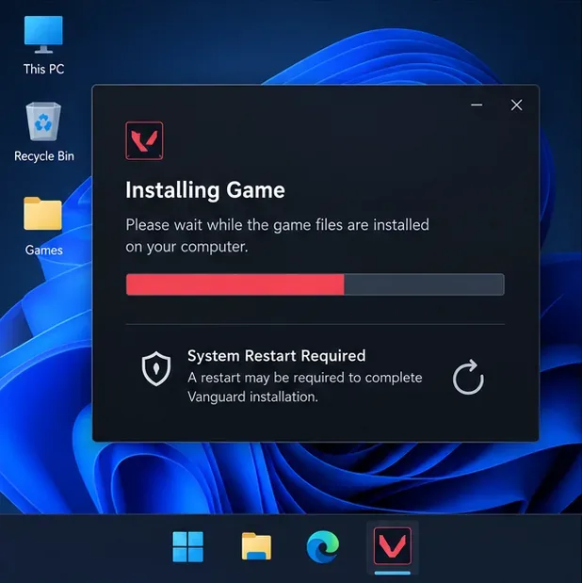Open the This PC desktop icon
Screen dimensions: 582x583
click(43, 35)
